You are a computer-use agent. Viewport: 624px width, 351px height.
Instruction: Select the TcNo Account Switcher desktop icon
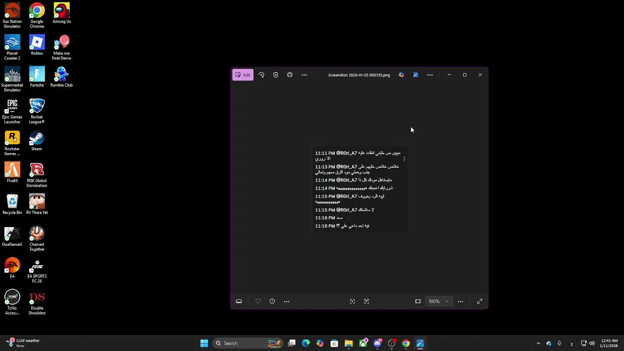coord(12,302)
